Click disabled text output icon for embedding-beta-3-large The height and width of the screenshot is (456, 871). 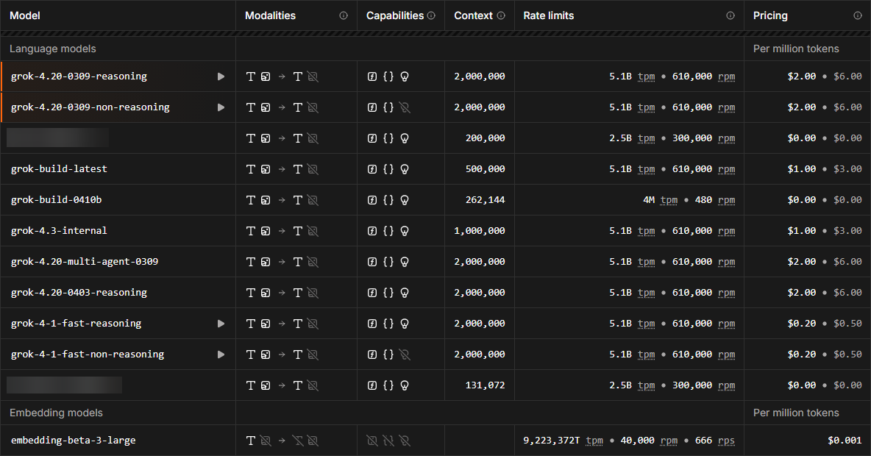(x=298, y=441)
